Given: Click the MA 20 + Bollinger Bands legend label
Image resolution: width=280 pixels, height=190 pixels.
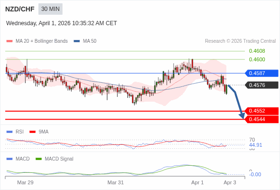Looking at the screenshot, I should [x=42, y=41].
